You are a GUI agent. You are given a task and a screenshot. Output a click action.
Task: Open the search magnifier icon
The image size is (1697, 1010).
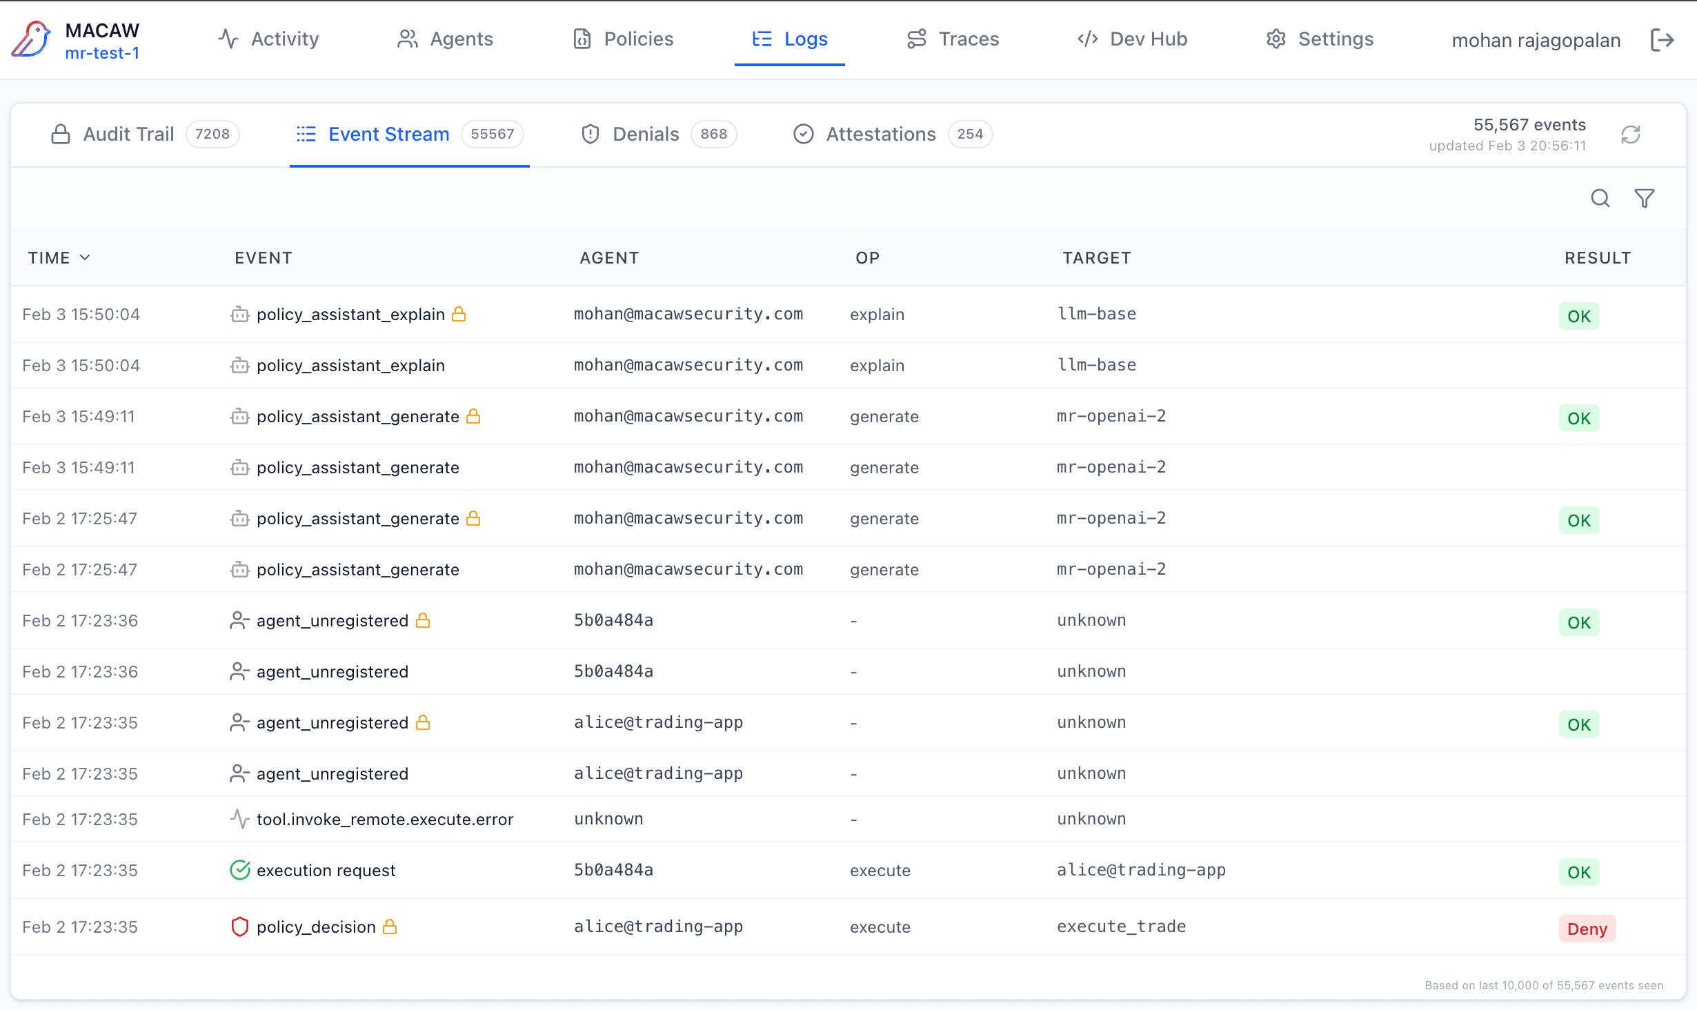(x=1600, y=199)
